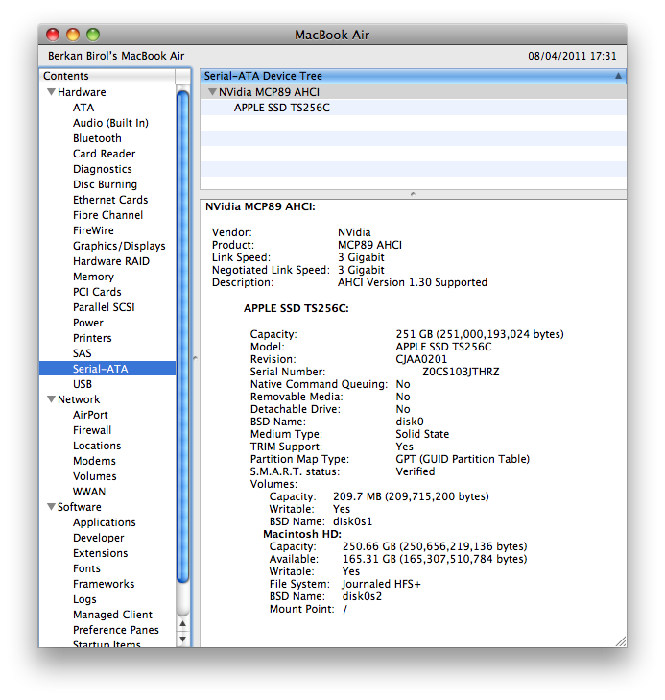665x700 pixels.
Task: Open FireWire in contents list
Action: (93, 230)
